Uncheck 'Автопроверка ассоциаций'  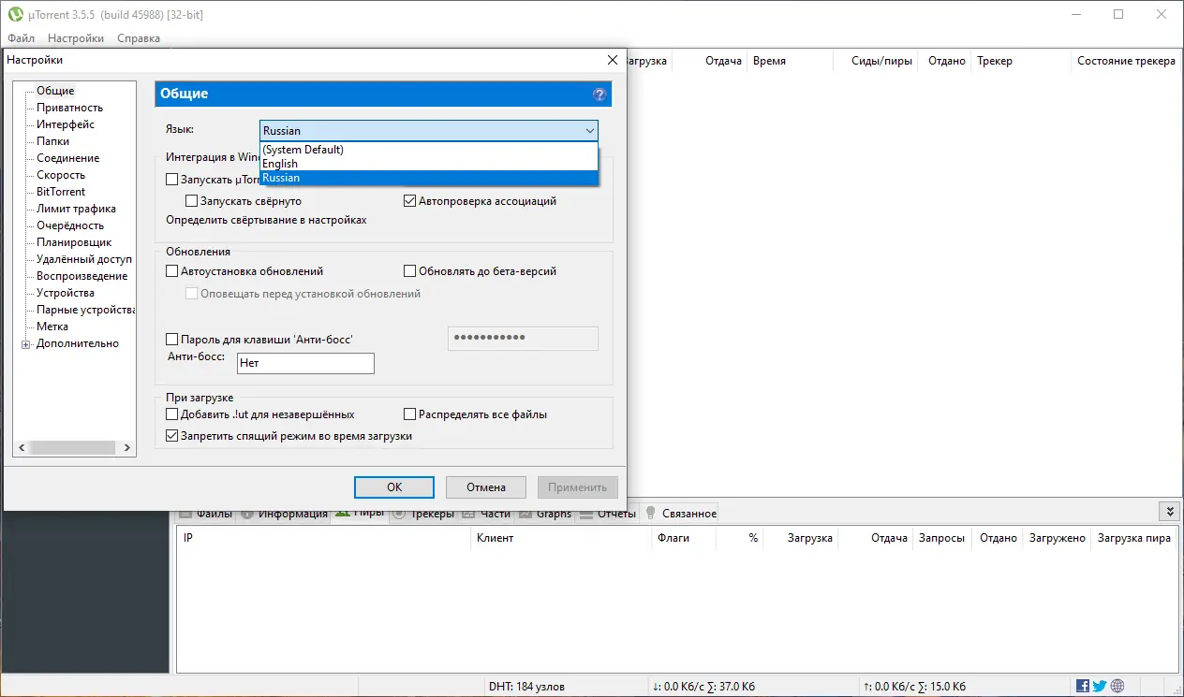410,201
